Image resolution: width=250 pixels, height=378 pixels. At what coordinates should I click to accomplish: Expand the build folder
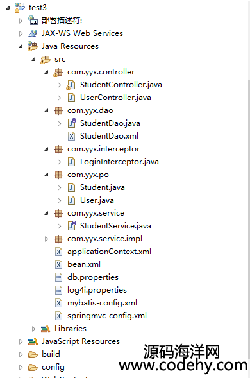[x=21, y=354]
